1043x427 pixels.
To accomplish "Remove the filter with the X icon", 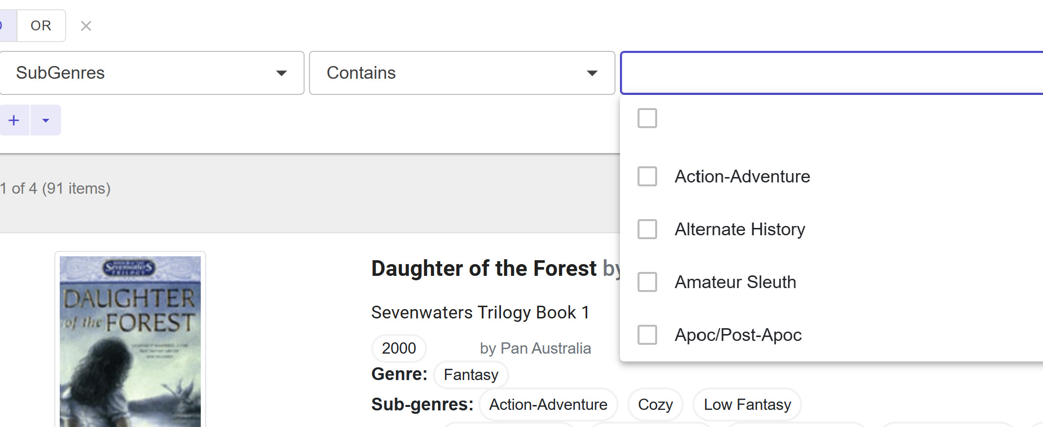I will (86, 26).
